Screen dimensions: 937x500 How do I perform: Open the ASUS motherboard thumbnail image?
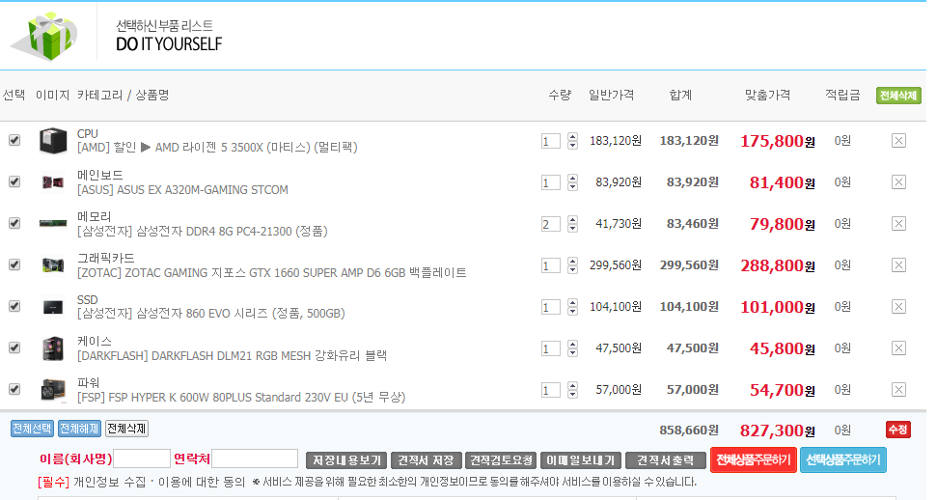click(x=53, y=181)
